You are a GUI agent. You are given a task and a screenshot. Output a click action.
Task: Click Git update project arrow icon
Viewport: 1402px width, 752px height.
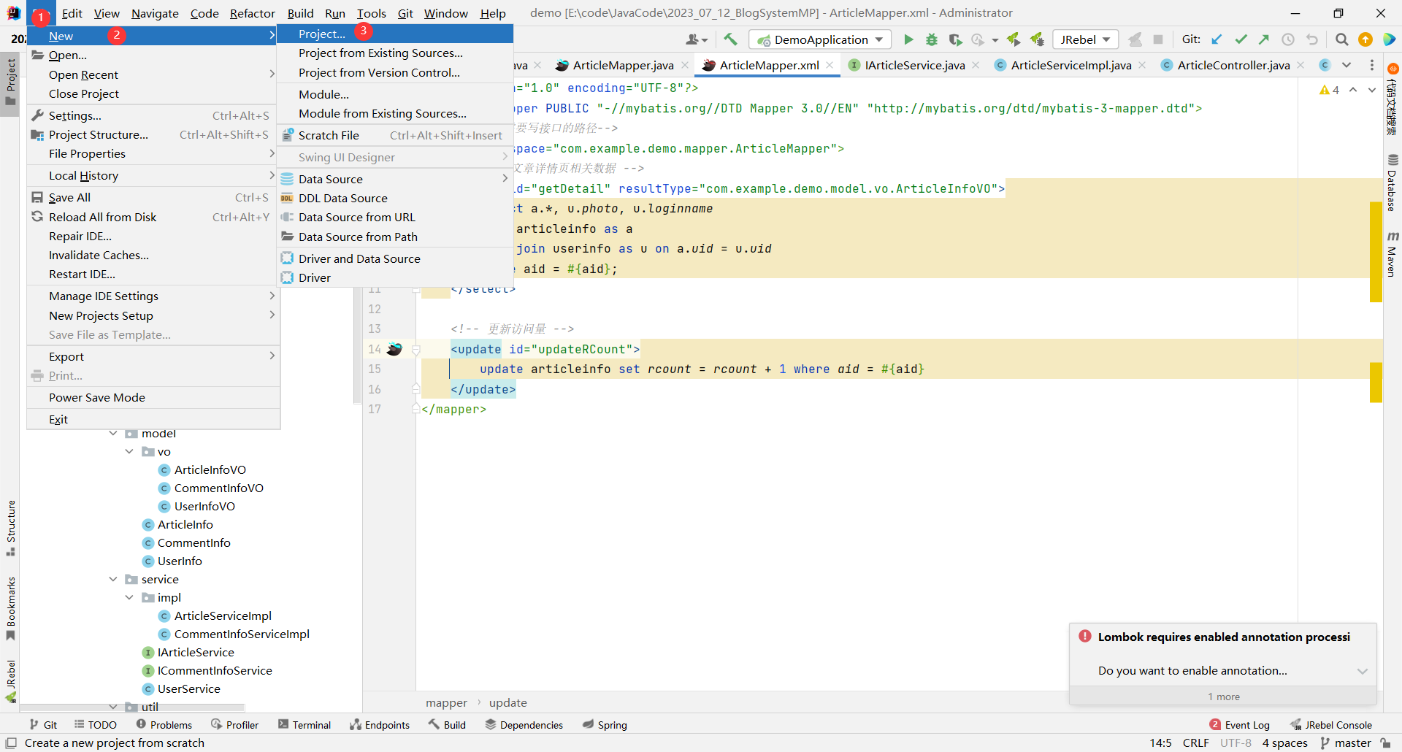1217,39
